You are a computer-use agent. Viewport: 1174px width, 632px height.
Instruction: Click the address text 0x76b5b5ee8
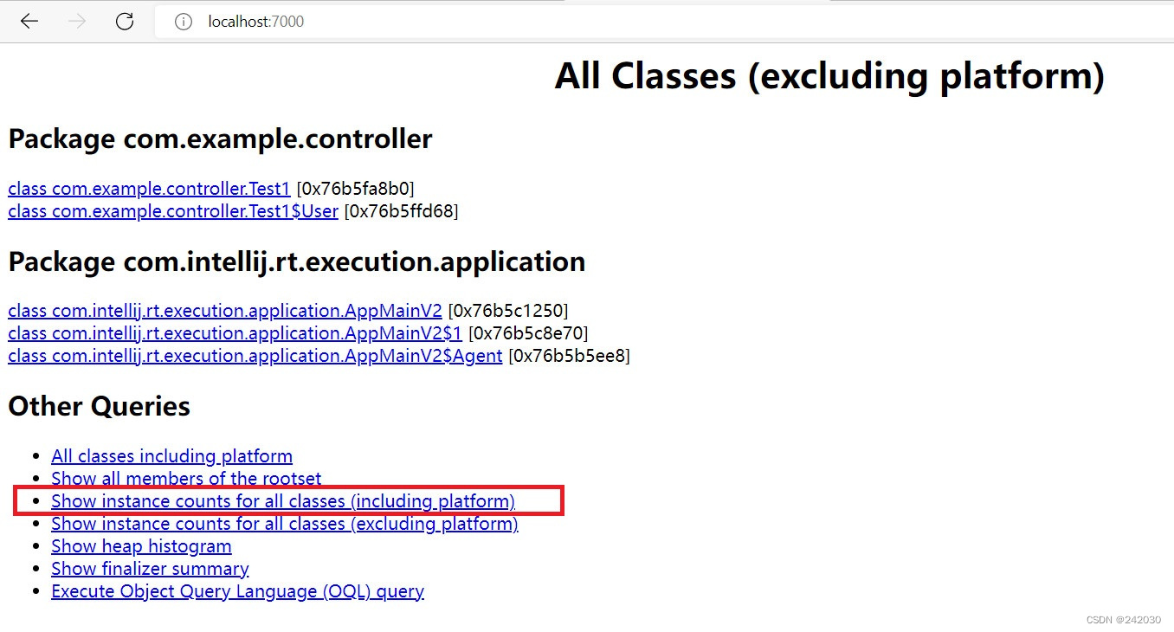coord(569,356)
